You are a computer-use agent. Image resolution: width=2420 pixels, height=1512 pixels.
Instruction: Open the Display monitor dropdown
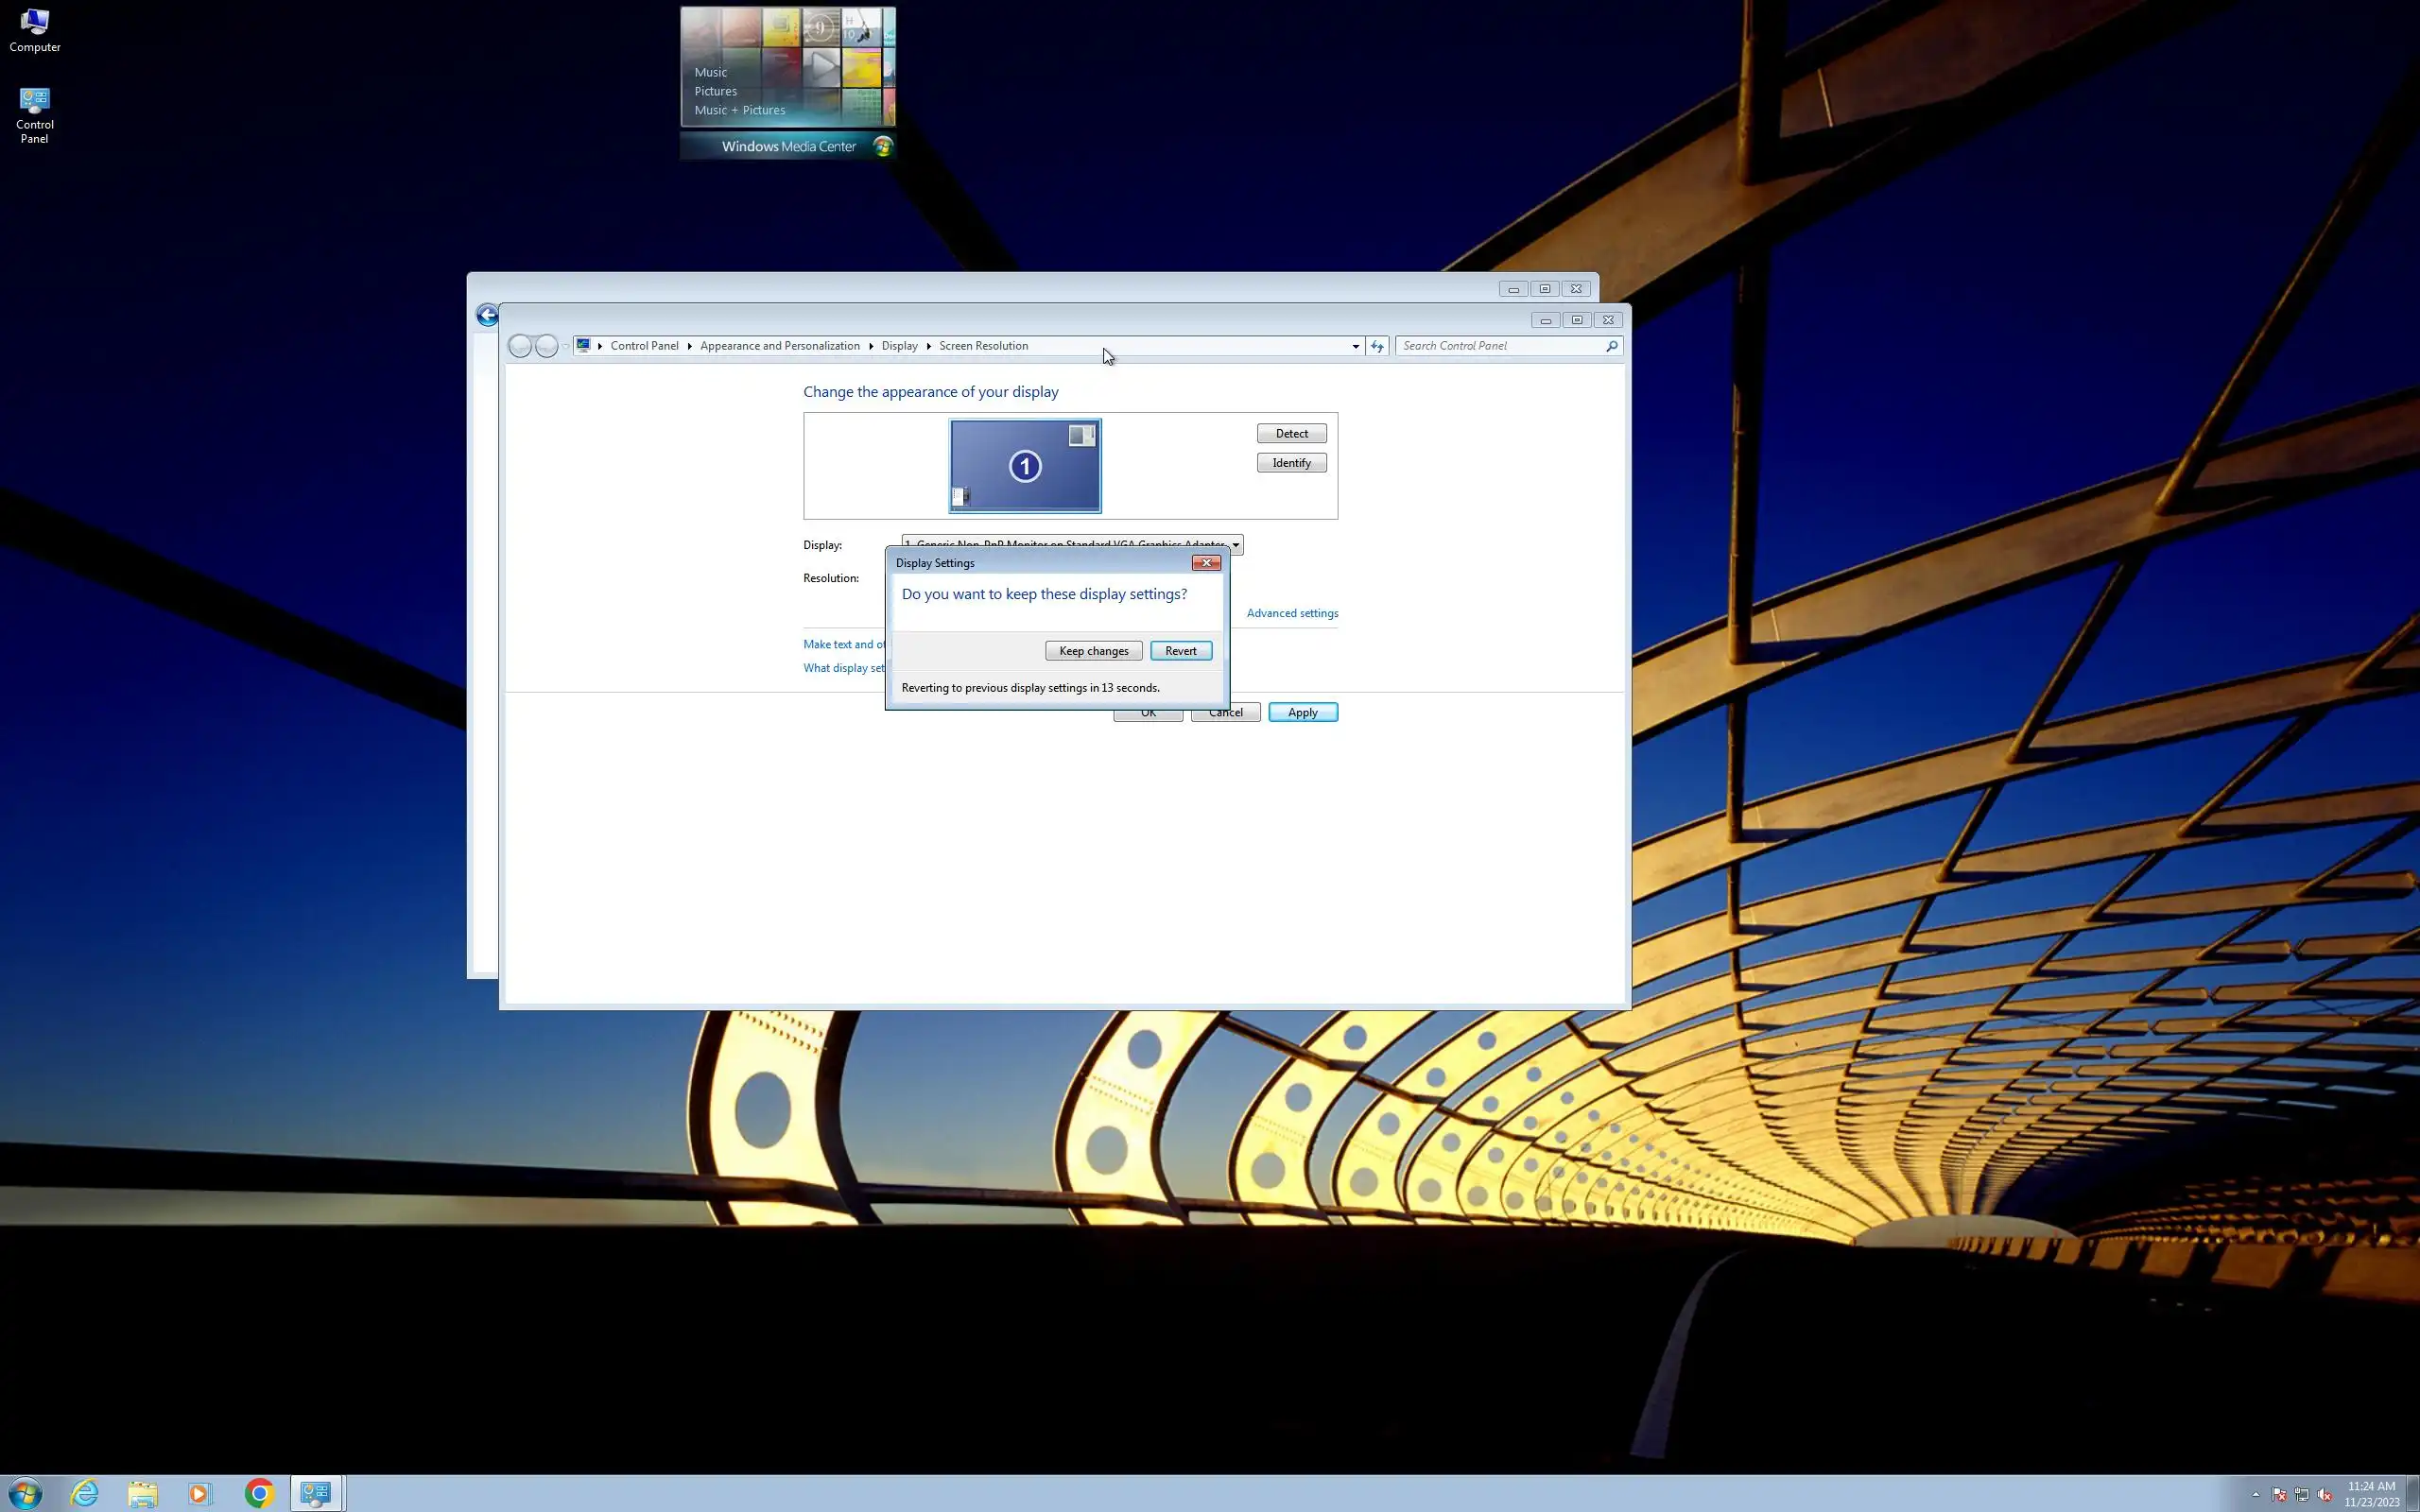point(1235,545)
